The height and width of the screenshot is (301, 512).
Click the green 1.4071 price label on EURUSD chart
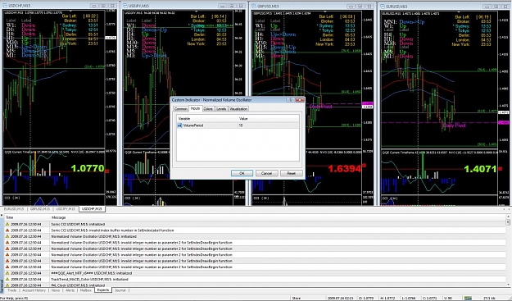480,169
